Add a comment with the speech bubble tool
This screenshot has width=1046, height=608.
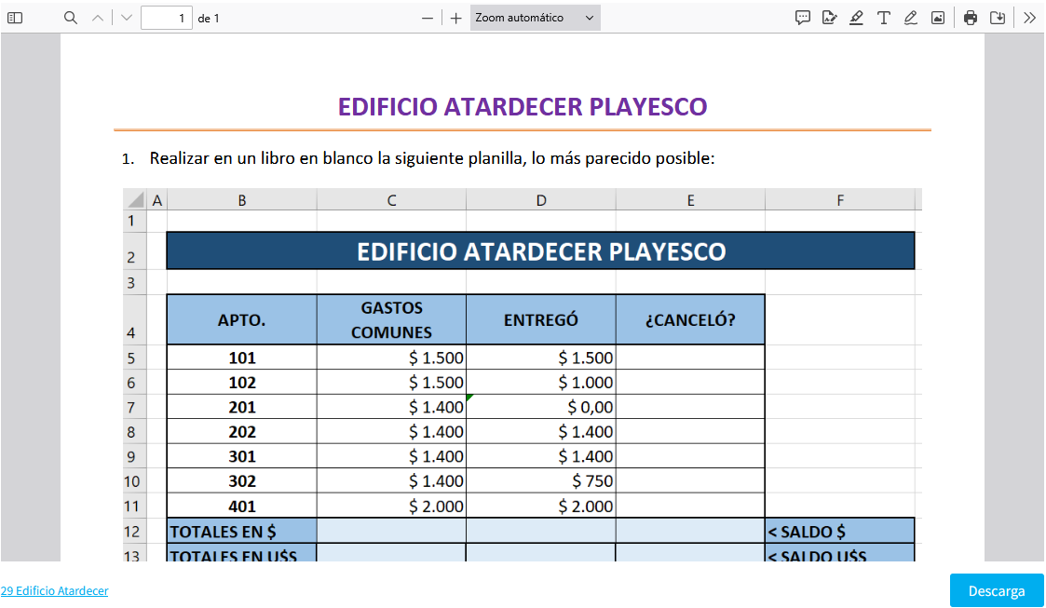click(x=802, y=18)
